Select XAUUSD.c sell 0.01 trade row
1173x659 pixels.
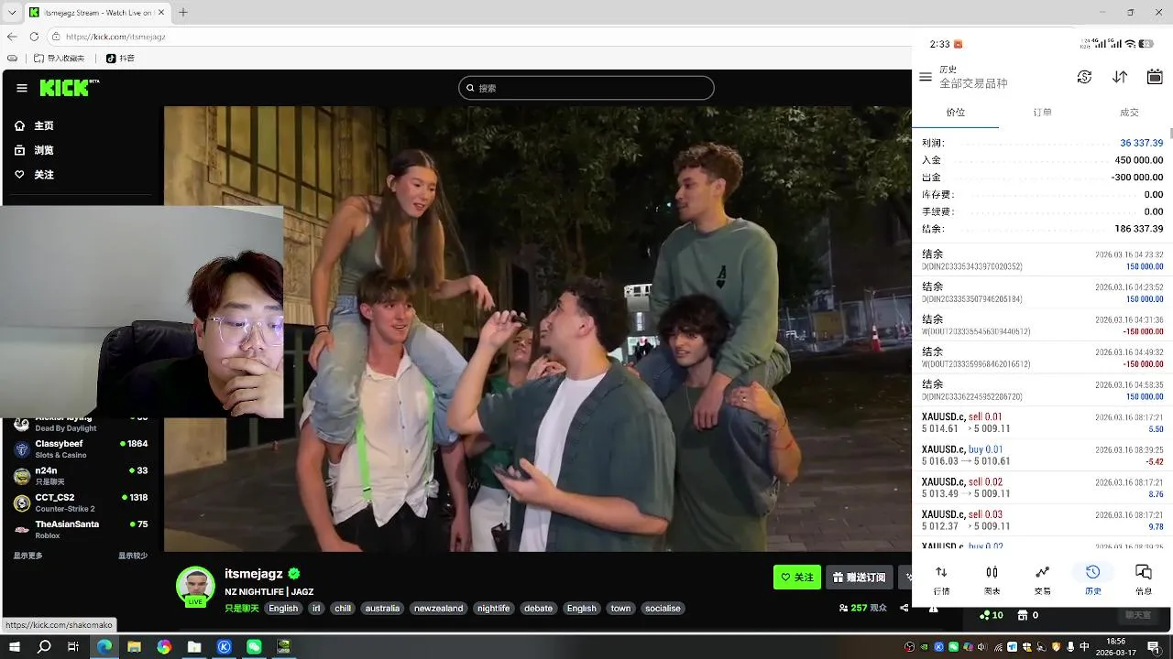[x=1043, y=423]
